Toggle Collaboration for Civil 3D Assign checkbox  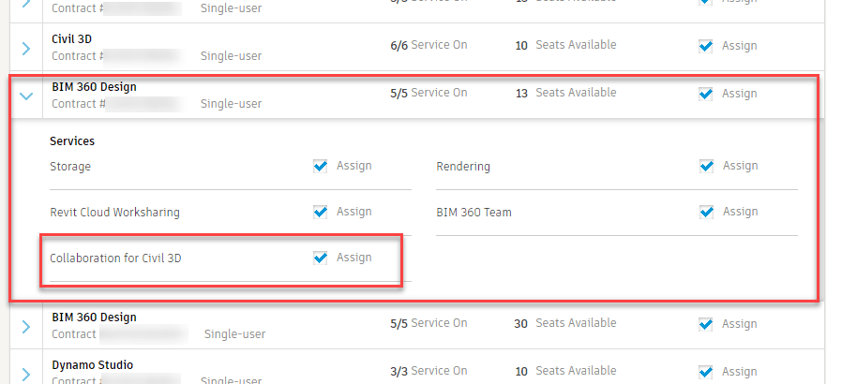pyautogui.click(x=321, y=258)
